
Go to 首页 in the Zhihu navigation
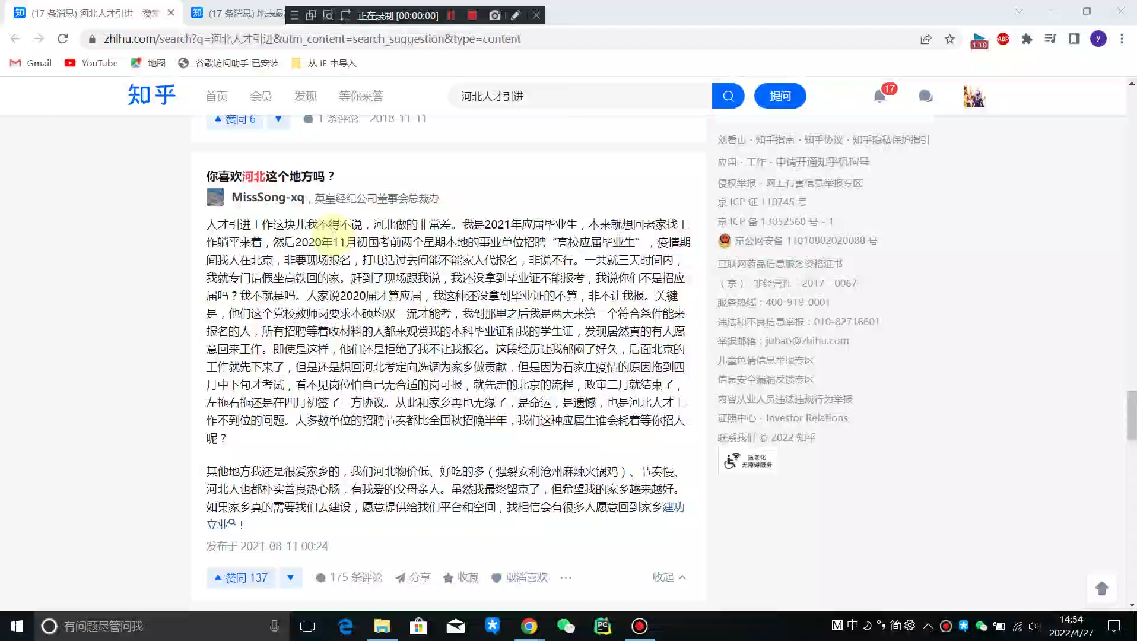click(x=217, y=96)
